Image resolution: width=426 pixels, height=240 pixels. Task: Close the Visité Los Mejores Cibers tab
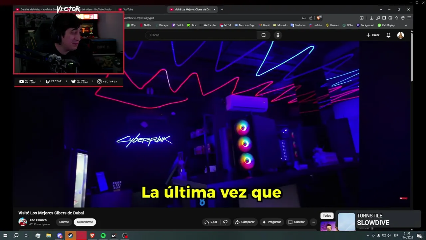[214, 9]
